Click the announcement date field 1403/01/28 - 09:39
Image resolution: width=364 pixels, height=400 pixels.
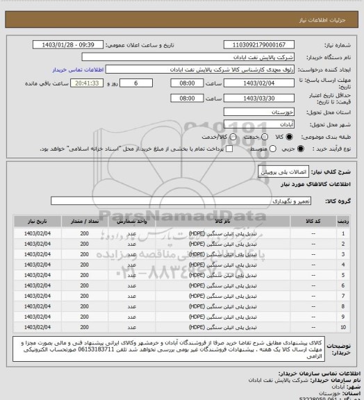click(x=68, y=44)
